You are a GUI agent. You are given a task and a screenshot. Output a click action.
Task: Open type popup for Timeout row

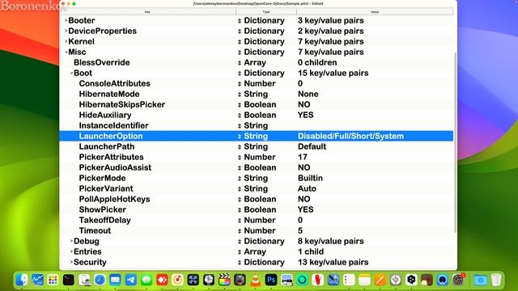point(240,231)
